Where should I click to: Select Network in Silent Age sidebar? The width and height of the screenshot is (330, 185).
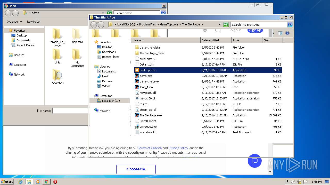tap(102, 110)
